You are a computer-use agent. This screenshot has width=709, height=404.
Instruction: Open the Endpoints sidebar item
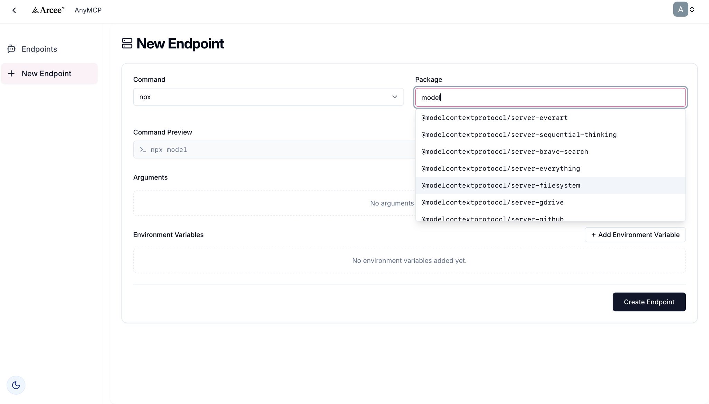(49, 49)
